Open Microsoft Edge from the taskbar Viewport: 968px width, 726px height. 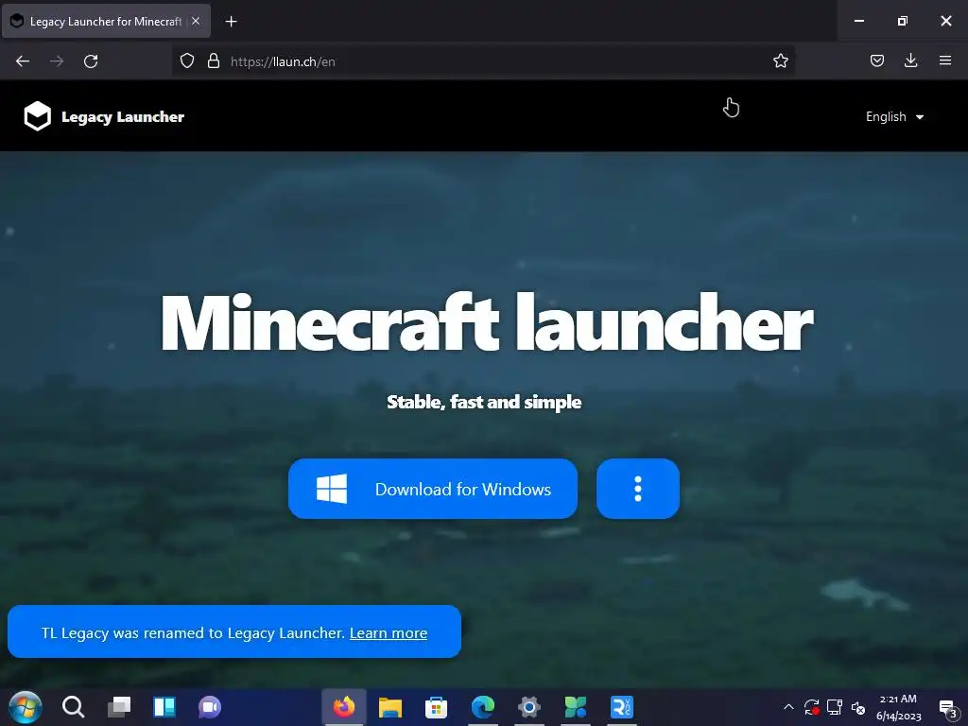click(483, 707)
